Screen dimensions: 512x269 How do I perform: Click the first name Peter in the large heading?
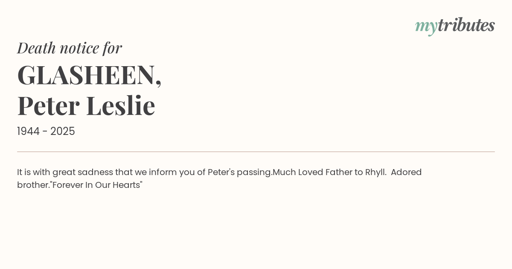[x=49, y=105]
